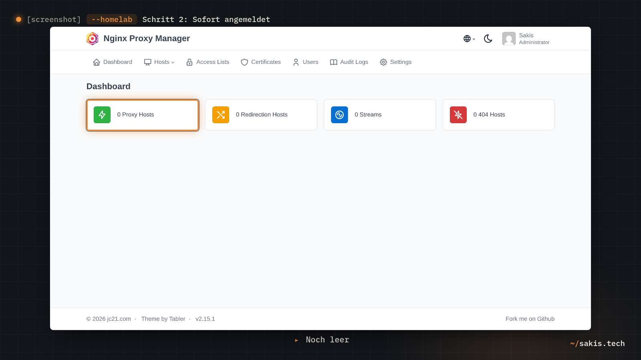This screenshot has width=641, height=360.
Task: Click the blue Streams icon
Action: [339, 115]
